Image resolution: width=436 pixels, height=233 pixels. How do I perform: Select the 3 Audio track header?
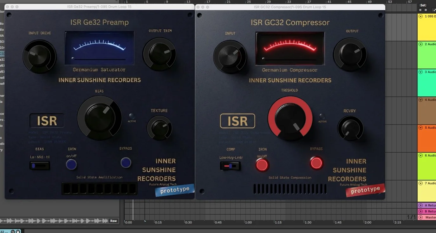tap(427, 83)
